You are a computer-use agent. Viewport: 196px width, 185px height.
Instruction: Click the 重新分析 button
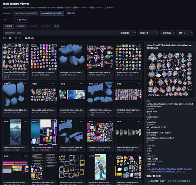click(x=71, y=13)
